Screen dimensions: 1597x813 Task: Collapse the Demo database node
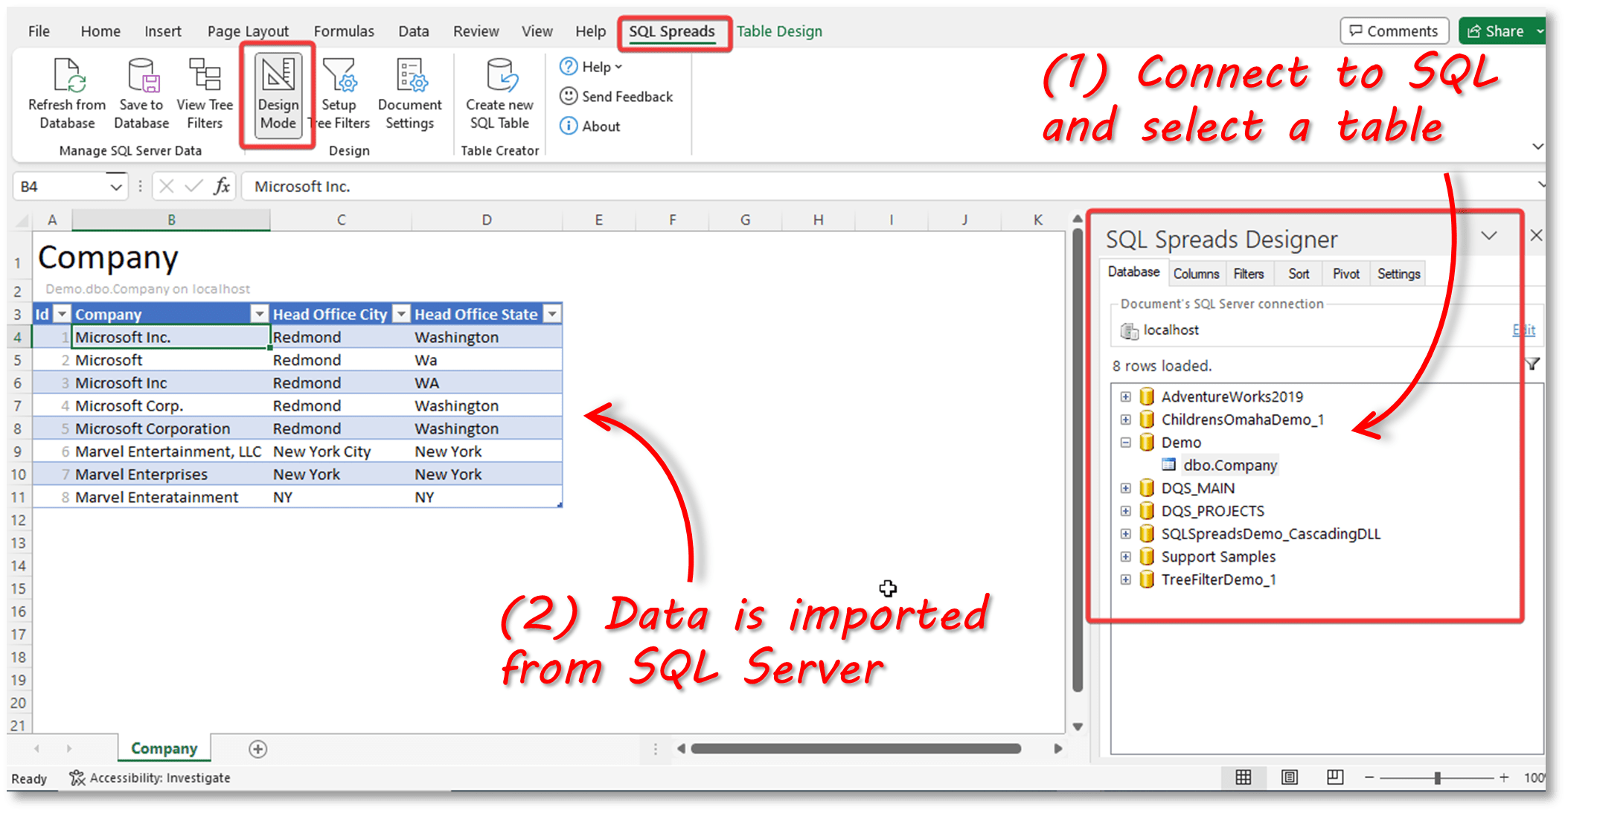(x=1126, y=442)
